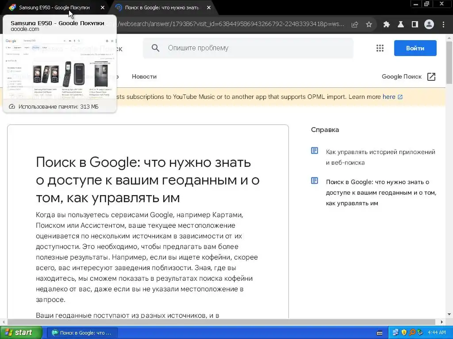Click the taskbar clock 4:44 AM
The height and width of the screenshot is (339, 453).
point(437,333)
